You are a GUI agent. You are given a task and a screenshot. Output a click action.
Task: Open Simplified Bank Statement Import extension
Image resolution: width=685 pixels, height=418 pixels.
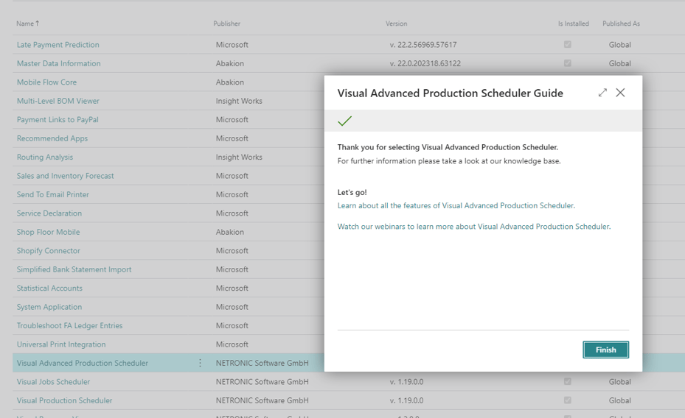coord(74,270)
